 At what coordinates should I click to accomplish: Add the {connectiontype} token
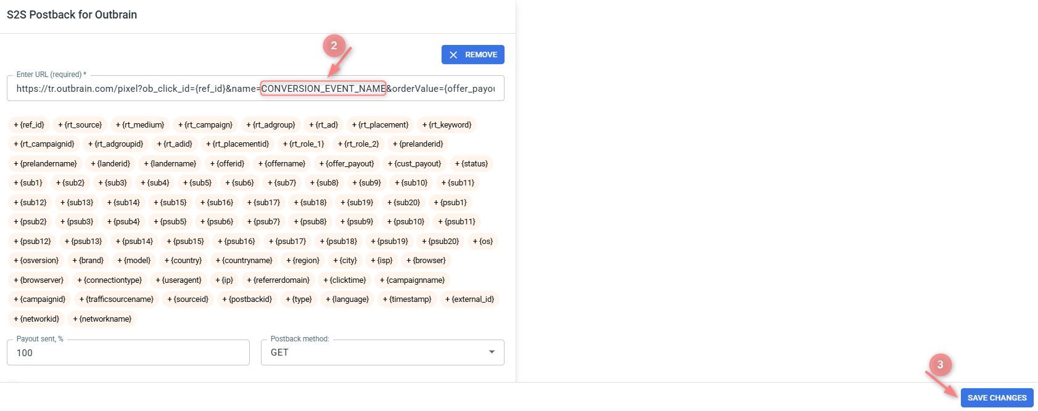[x=110, y=280]
